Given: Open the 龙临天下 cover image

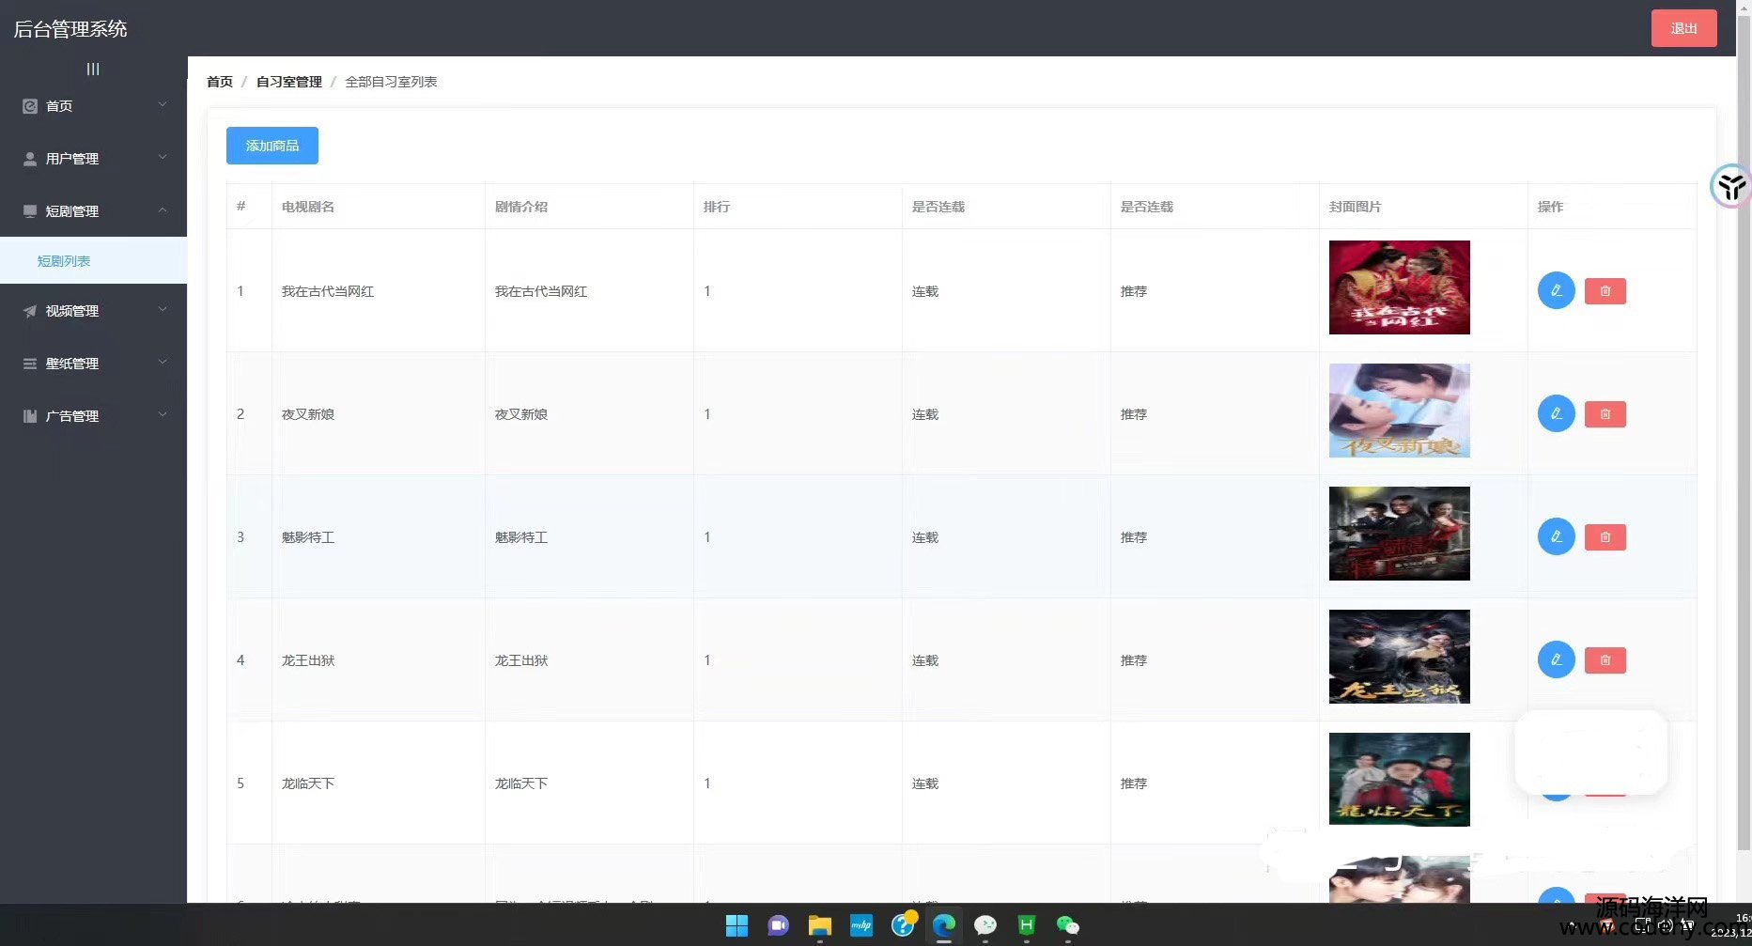Looking at the screenshot, I should (1399, 780).
